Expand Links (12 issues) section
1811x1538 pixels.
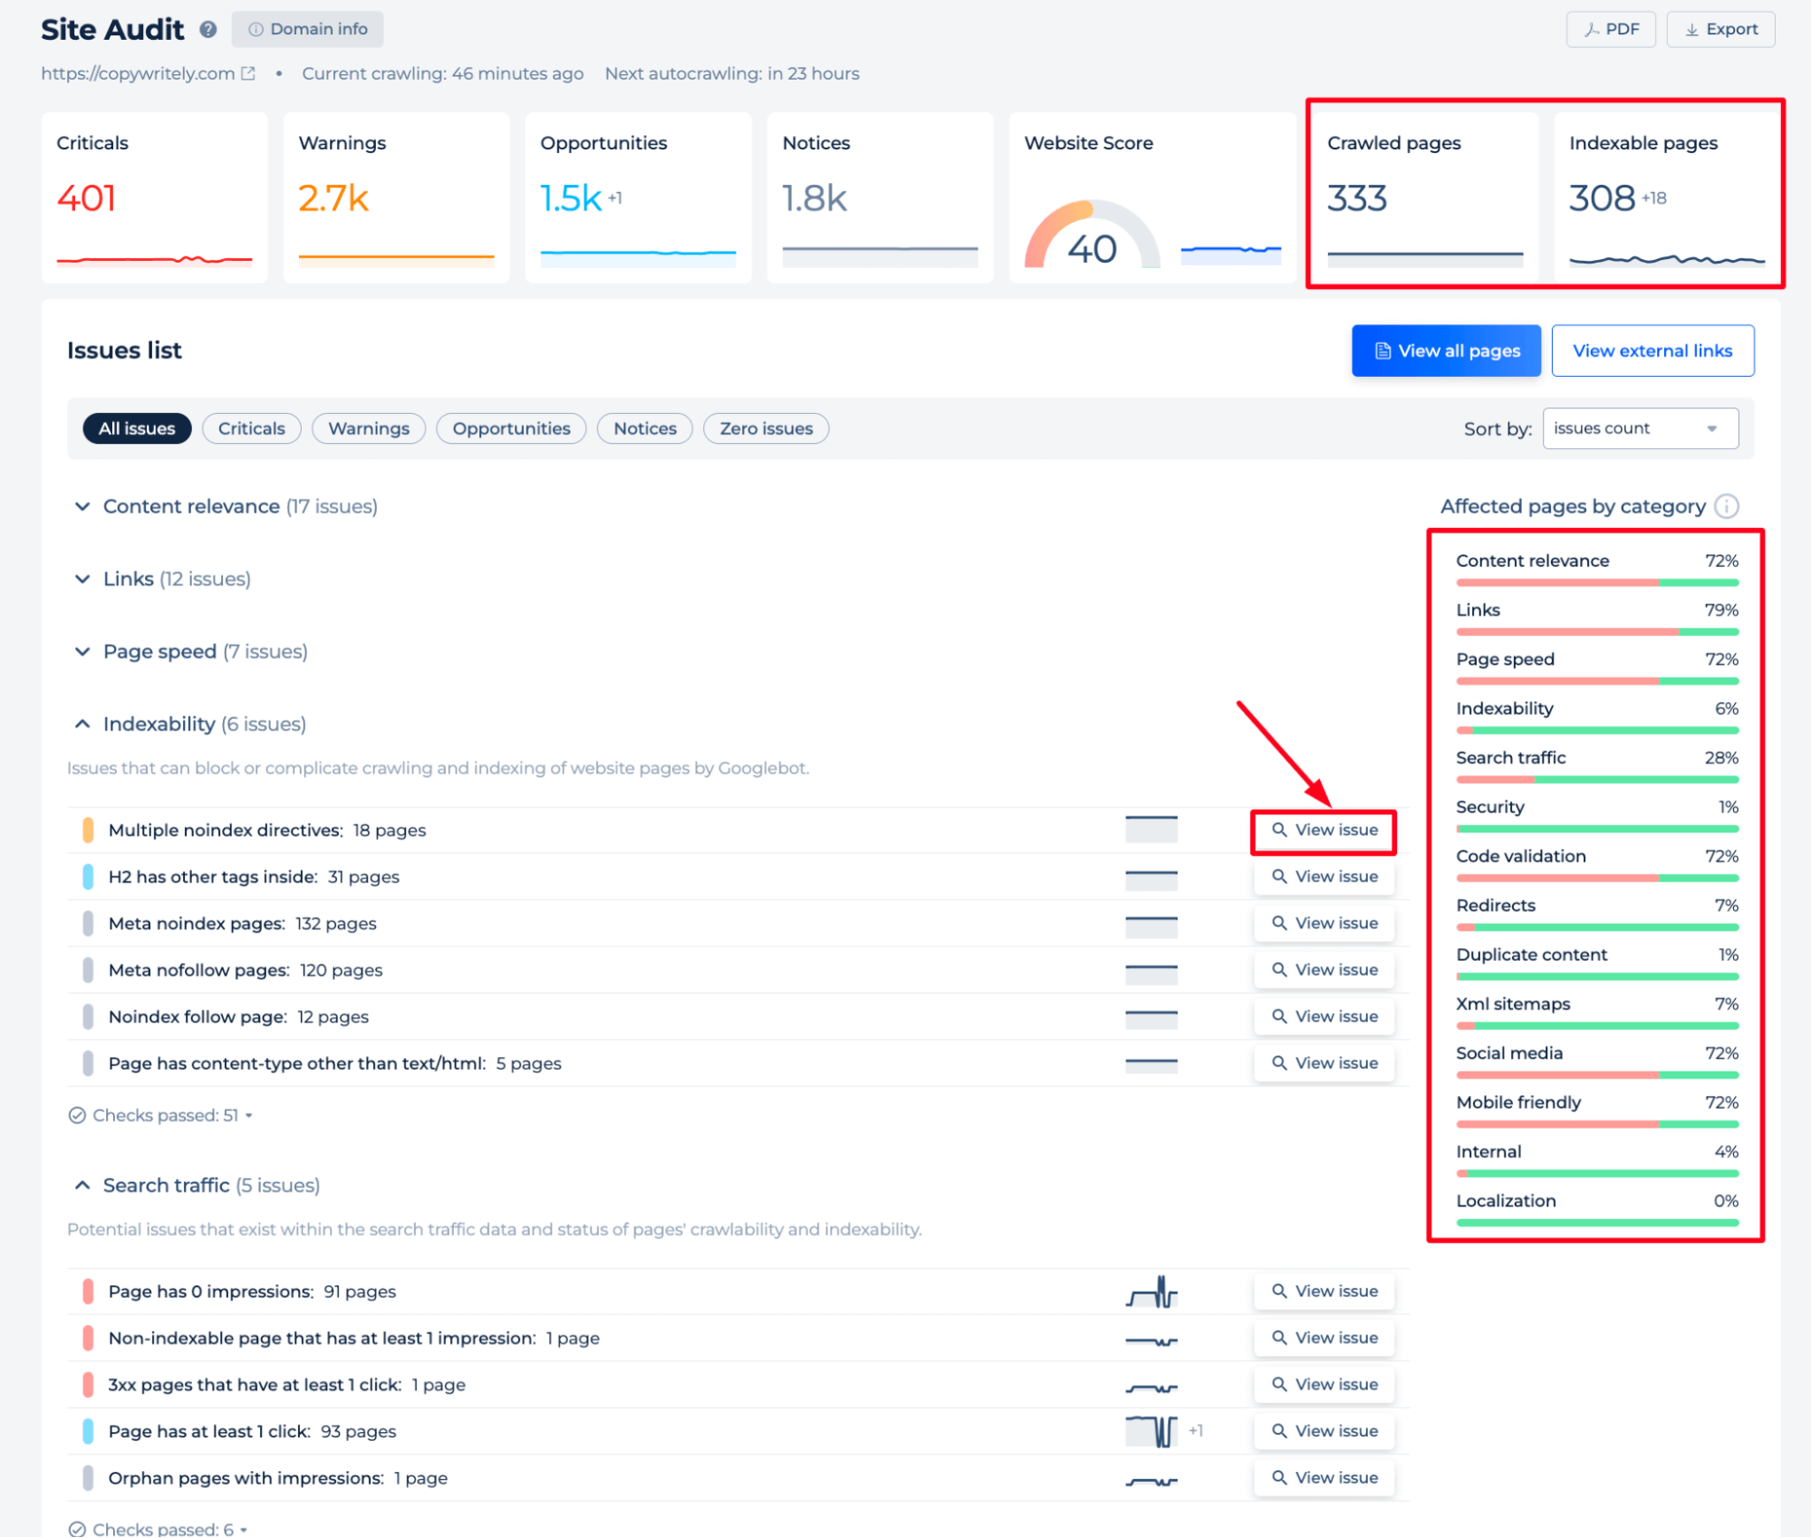pos(163,579)
